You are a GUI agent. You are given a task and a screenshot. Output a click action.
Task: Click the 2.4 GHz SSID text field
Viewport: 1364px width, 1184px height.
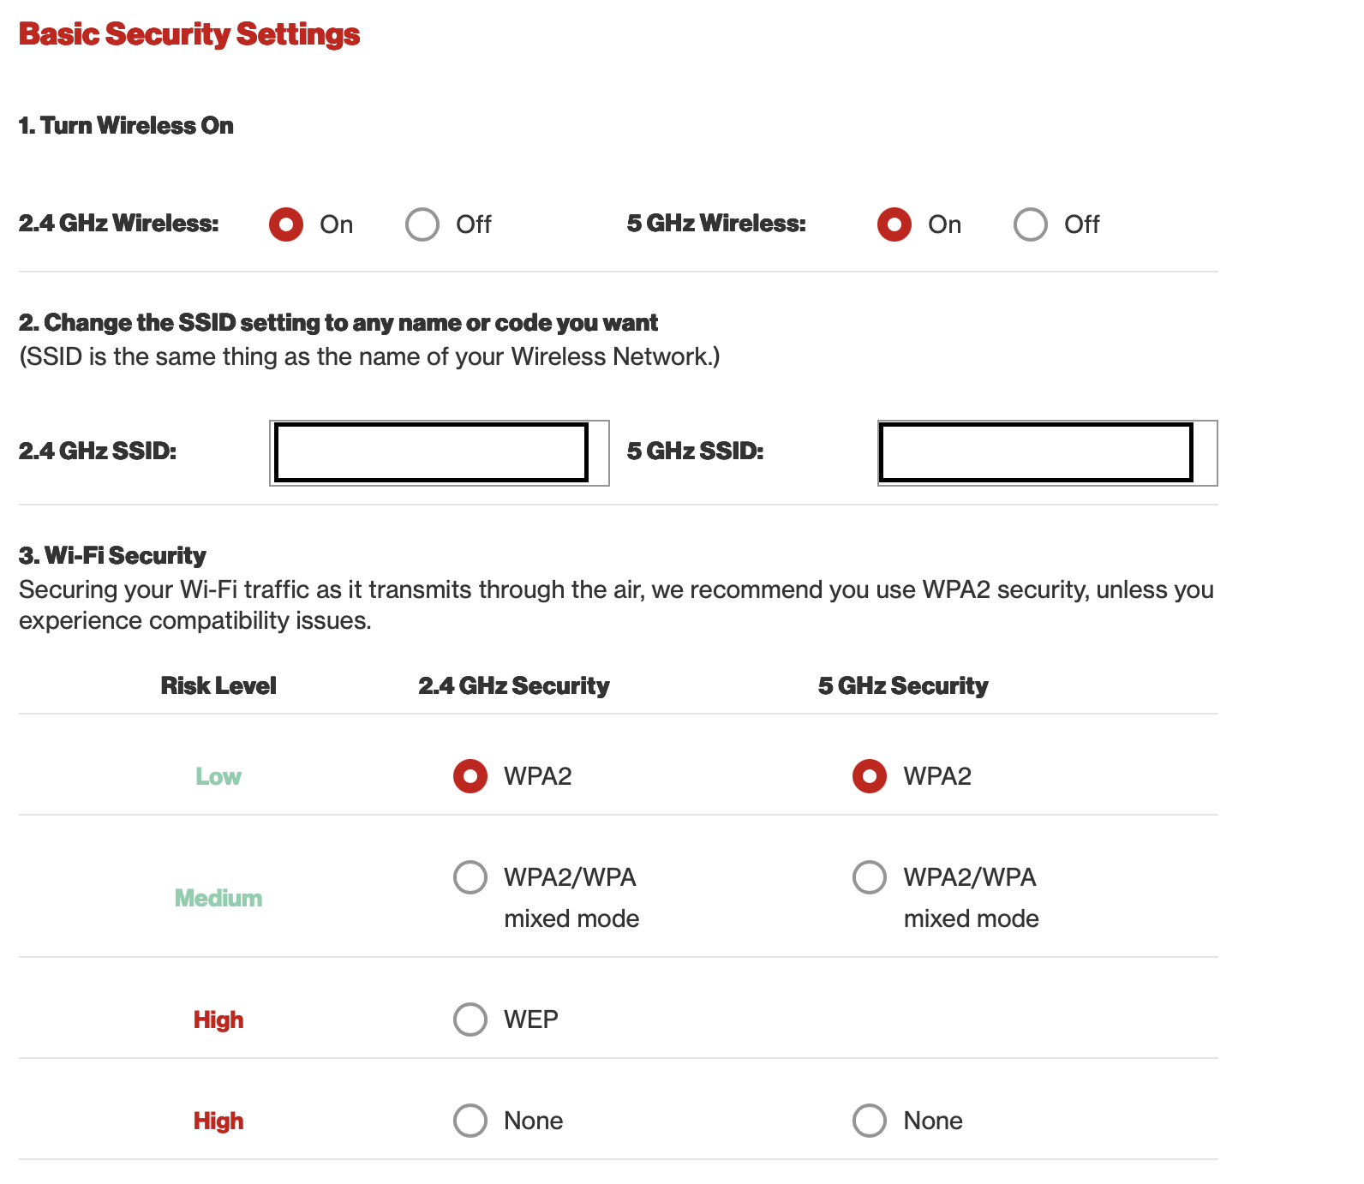(431, 452)
